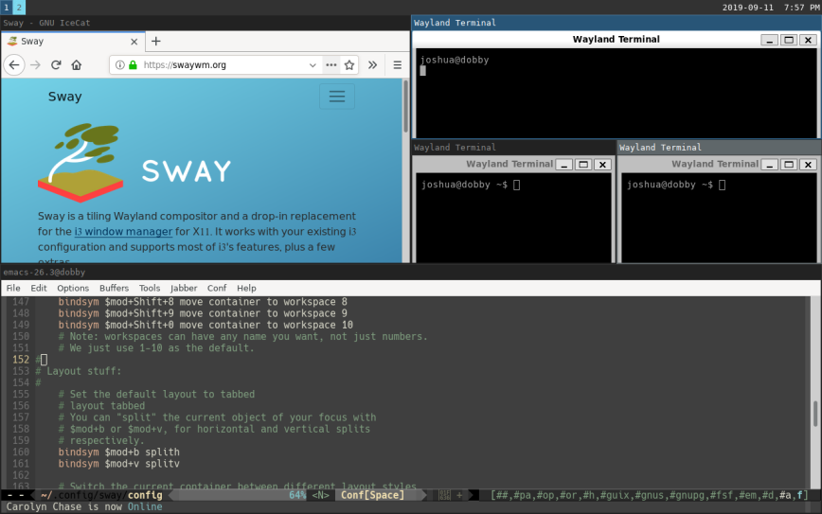The image size is (822, 514).
Task: Click the Sway tree logo image
Action: 80,163
